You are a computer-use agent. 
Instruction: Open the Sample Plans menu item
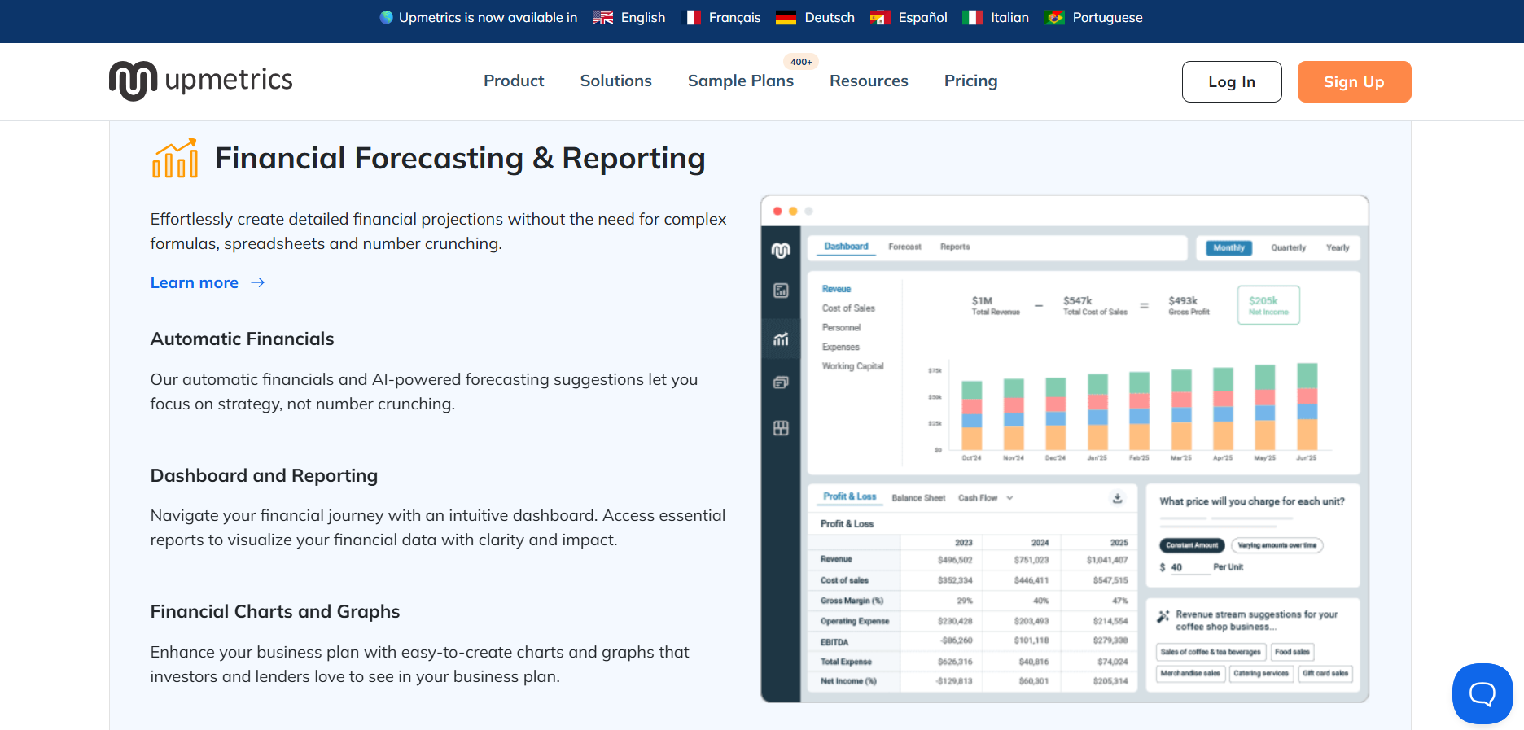740,81
